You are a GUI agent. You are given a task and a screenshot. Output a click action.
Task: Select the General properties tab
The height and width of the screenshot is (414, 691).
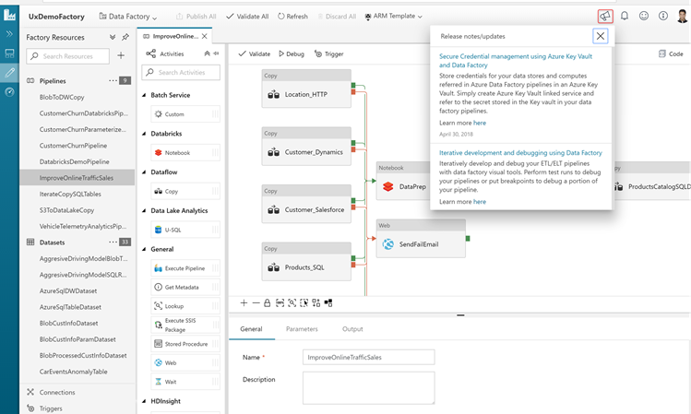251,329
